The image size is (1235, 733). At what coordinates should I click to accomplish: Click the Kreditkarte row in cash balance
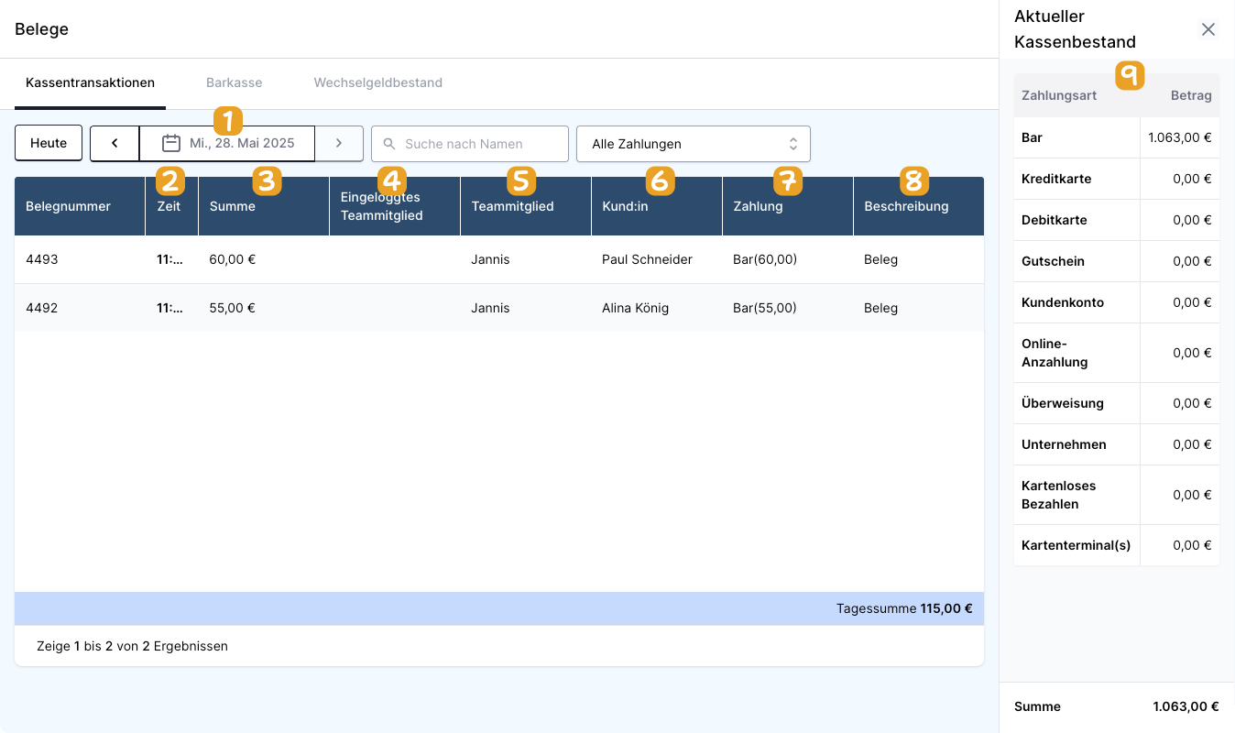tap(1117, 179)
